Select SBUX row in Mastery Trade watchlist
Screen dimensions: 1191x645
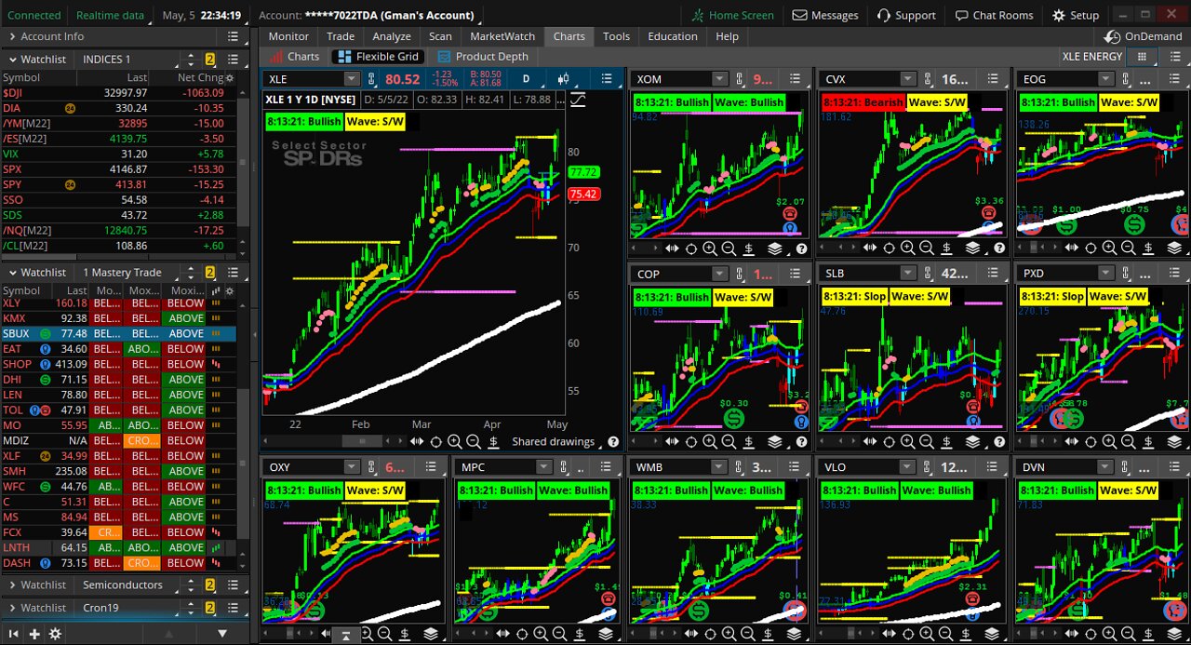tap(118, 333)
